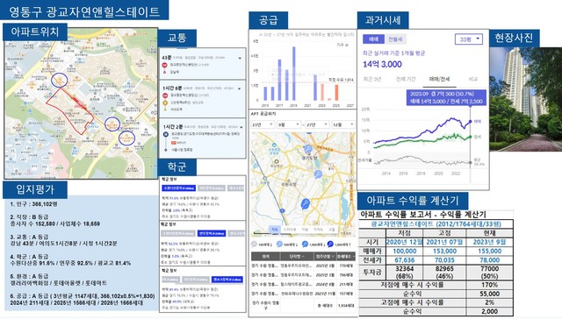Switch to the 전월세 toggle
The width and height of the screenshot is (562, 319).
tap(395, 39)
